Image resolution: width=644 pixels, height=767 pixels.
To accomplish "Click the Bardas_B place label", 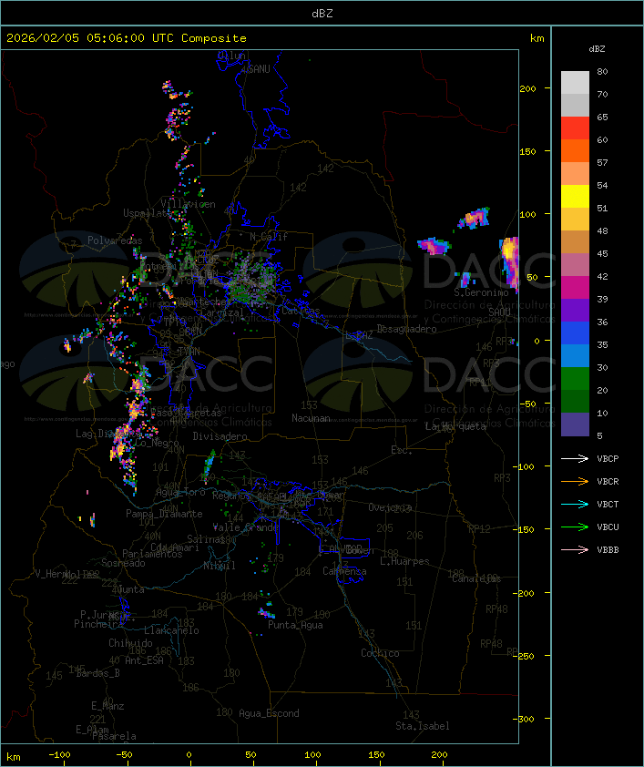I will click(97, 673).
